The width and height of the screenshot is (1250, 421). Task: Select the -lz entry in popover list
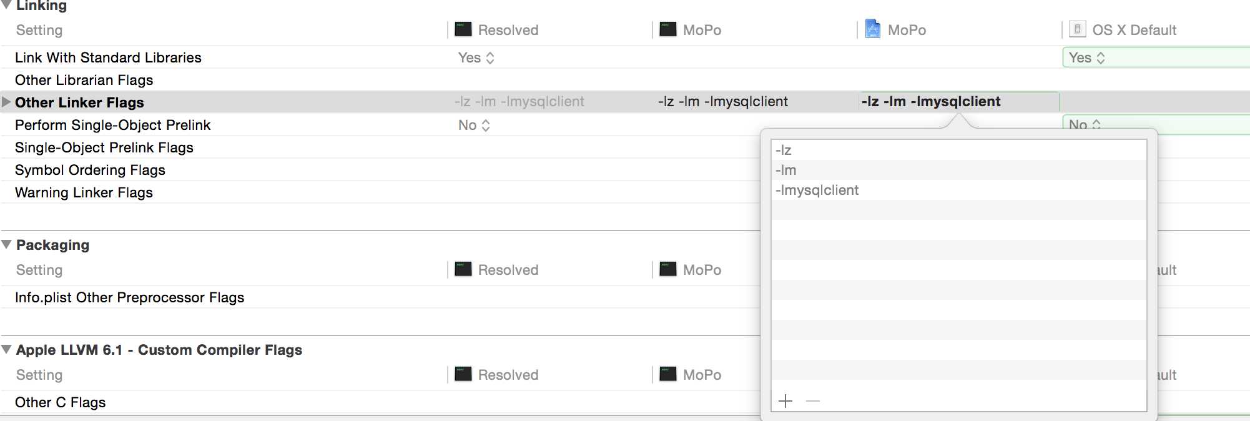coord(958,150)
